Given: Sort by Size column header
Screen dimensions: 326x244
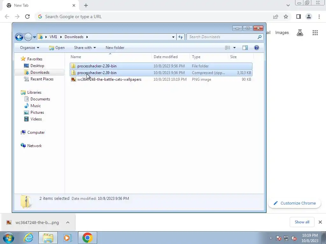Looking at the screenshot, I should (241, 57).
